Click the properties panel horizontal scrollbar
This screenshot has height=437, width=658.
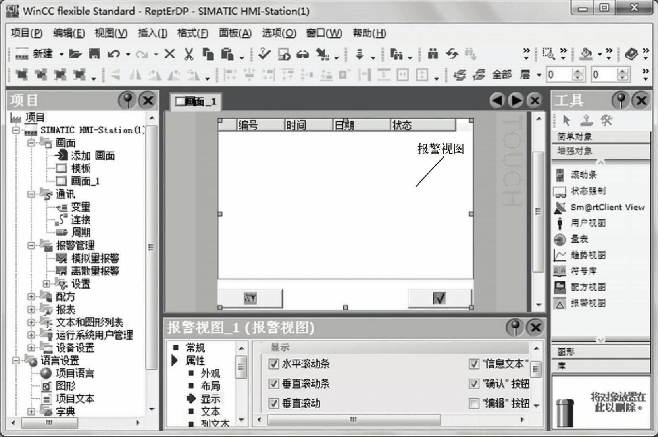click(354, 419)
